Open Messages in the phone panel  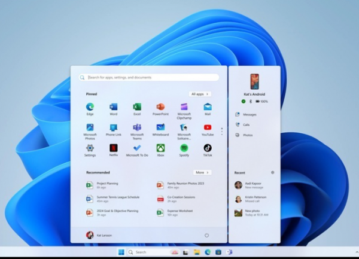coord(246,114)
